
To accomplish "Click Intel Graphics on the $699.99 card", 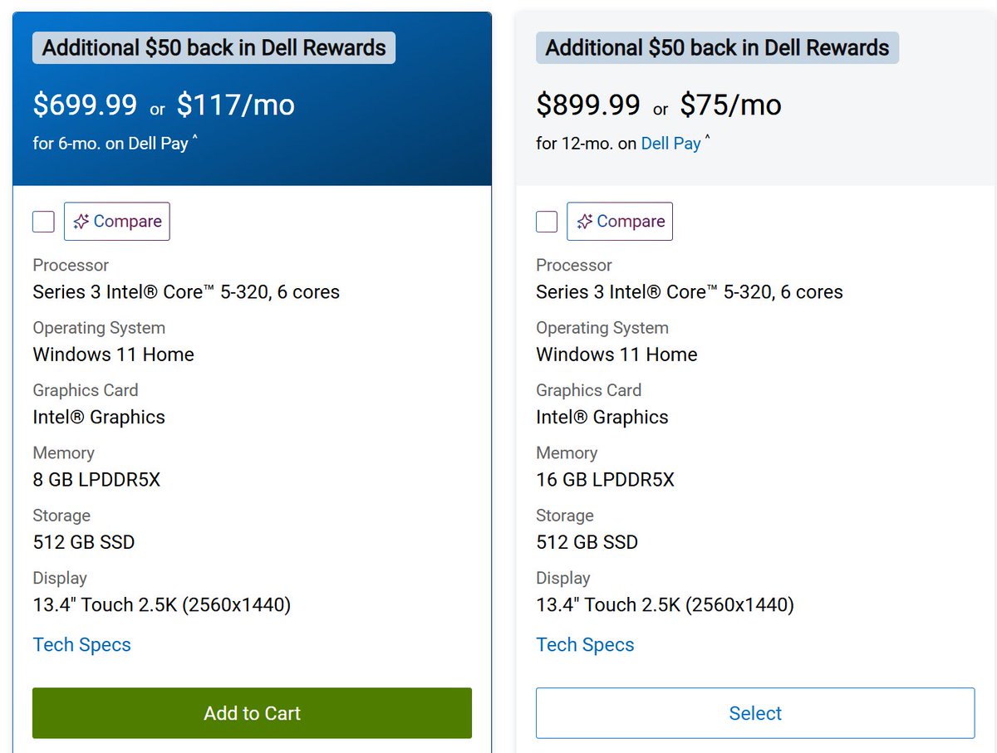I will [99, 417].
